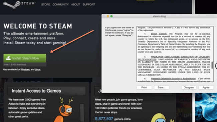Go to the ABOUT page
The width and height of the screenshot is (217, 122).
[75, 4]
